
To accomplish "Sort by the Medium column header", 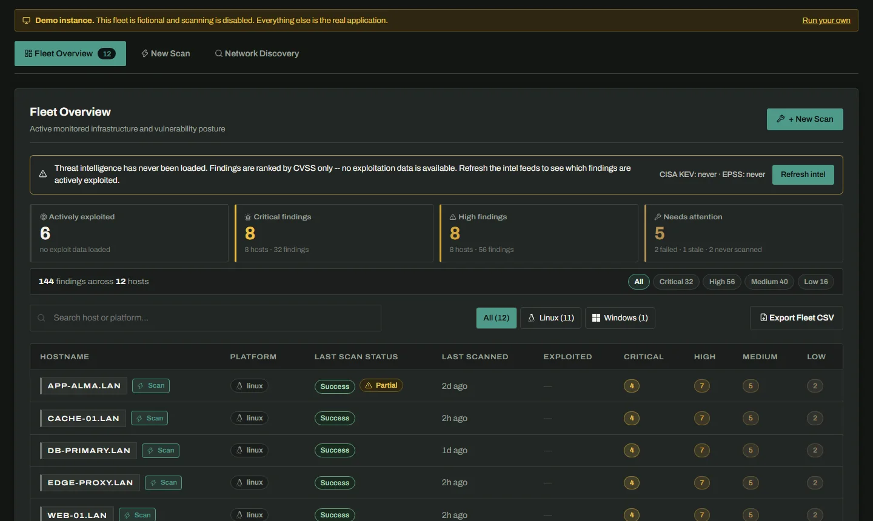I will [x=760, y=357].
